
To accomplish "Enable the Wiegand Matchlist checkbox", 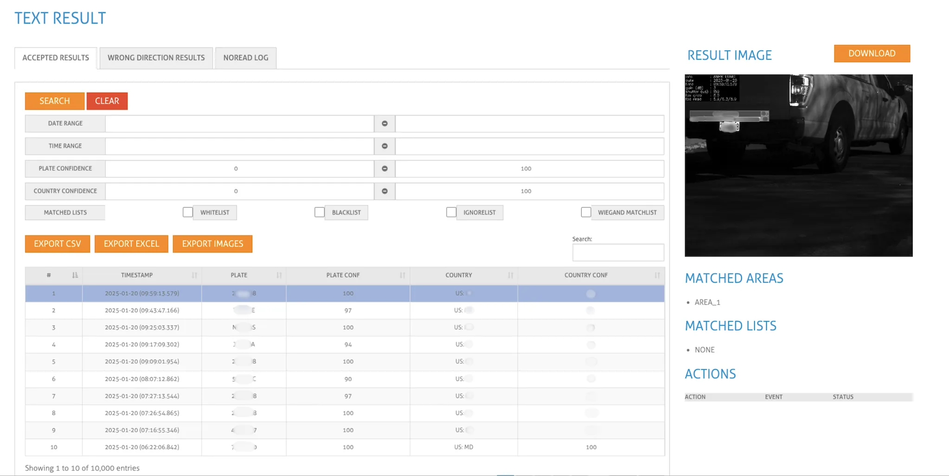I will 586,212.
